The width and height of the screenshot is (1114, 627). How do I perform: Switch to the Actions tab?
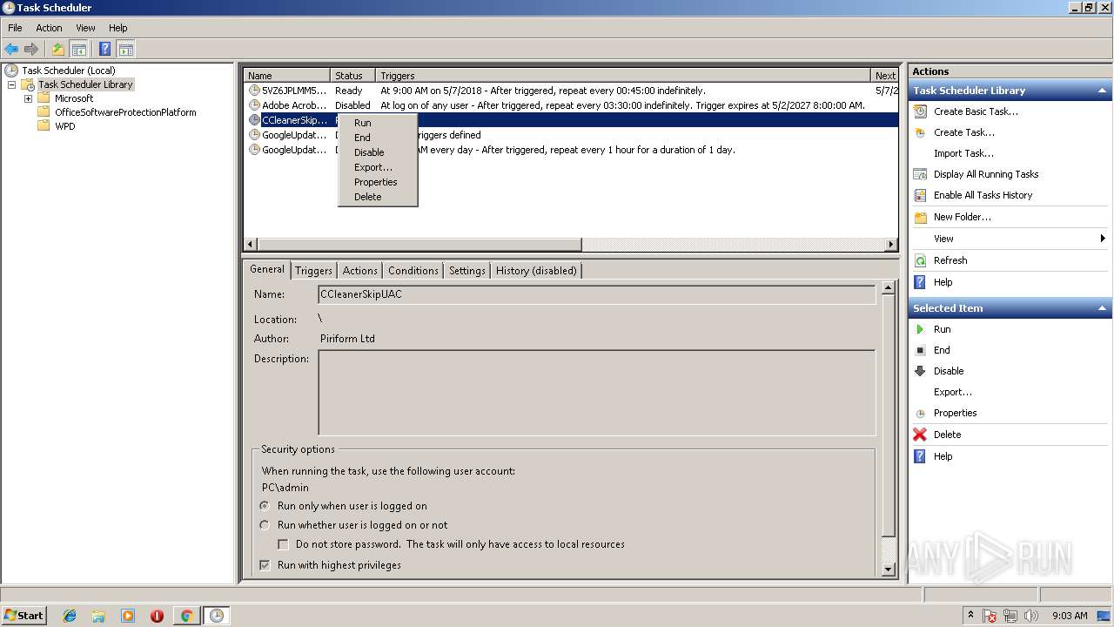point(359,271)
